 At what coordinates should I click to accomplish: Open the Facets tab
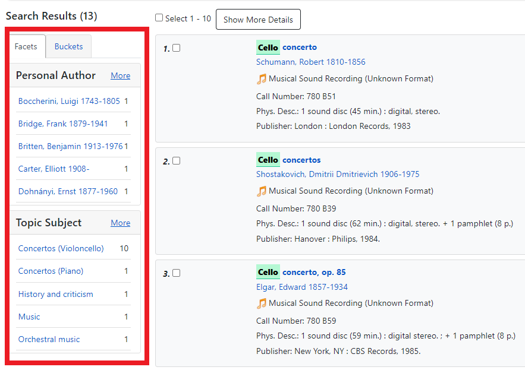(27, 46)
